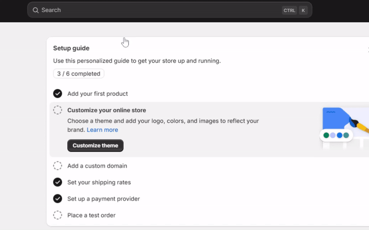Mark Customize your online store as done
Viewport: 369px width, 230px height.
pyautogui.click(x=57, y=110)
